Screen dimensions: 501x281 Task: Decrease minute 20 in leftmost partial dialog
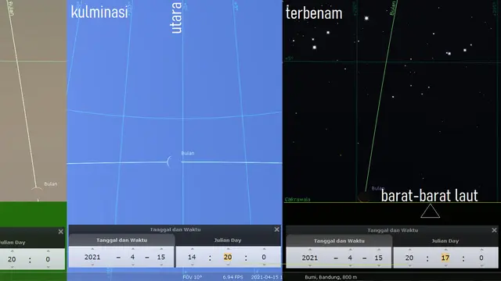[x=12, y=267]
